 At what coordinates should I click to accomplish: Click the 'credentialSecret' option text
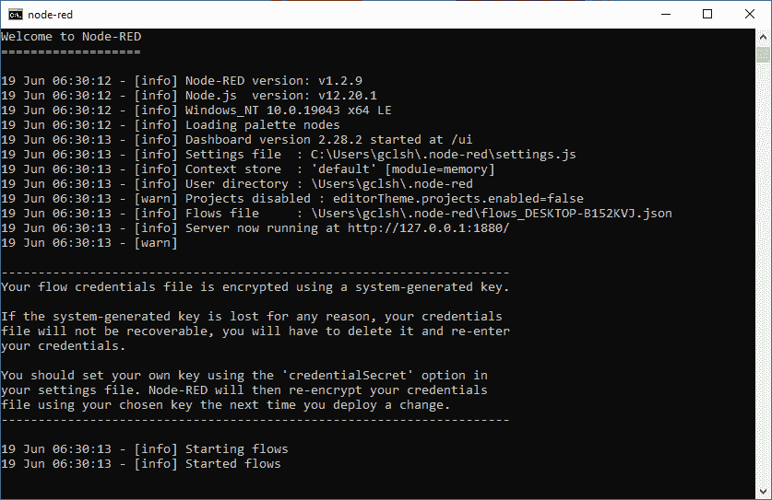click(x=347, y=376)
